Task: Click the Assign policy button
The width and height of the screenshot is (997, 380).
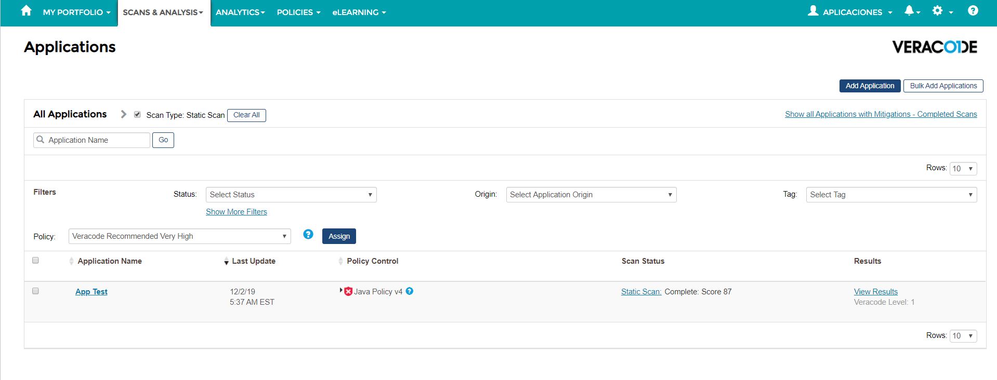Action: click(x=339, y=236)
